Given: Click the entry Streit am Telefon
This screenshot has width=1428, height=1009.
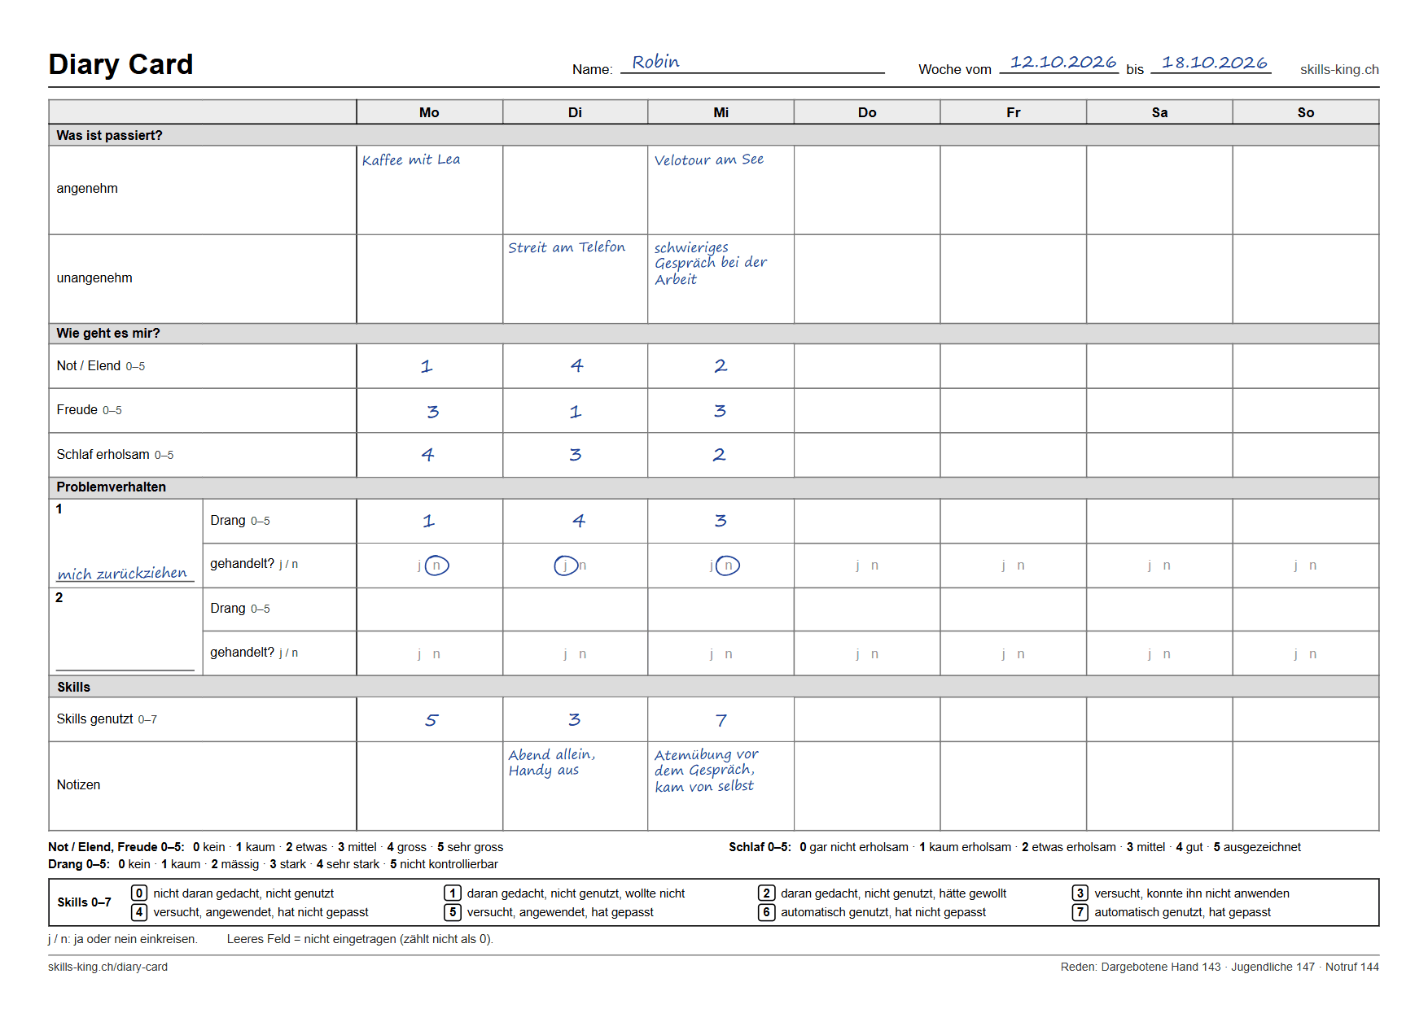Looking at the screenshot, I should (567, 247).
